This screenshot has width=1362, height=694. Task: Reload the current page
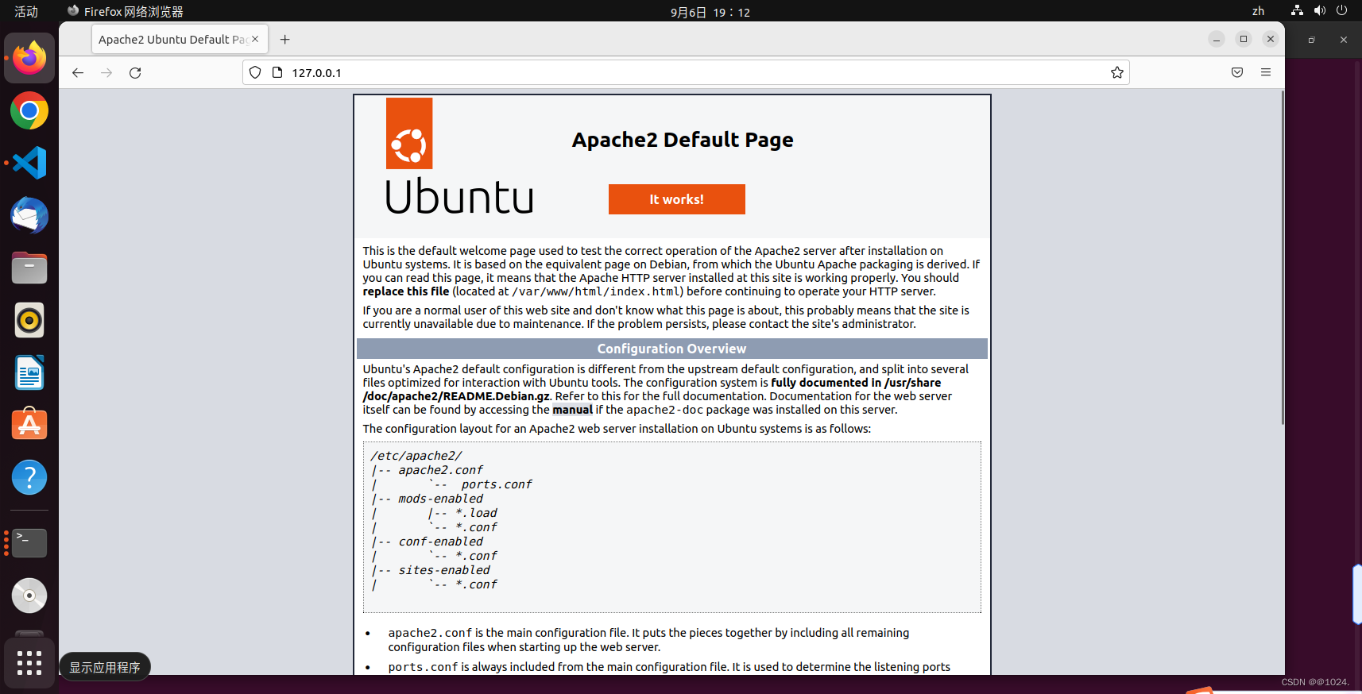135,72
